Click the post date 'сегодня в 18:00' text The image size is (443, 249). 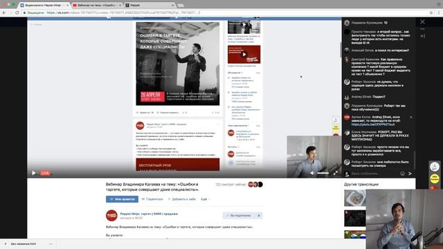tap(132, 218)
